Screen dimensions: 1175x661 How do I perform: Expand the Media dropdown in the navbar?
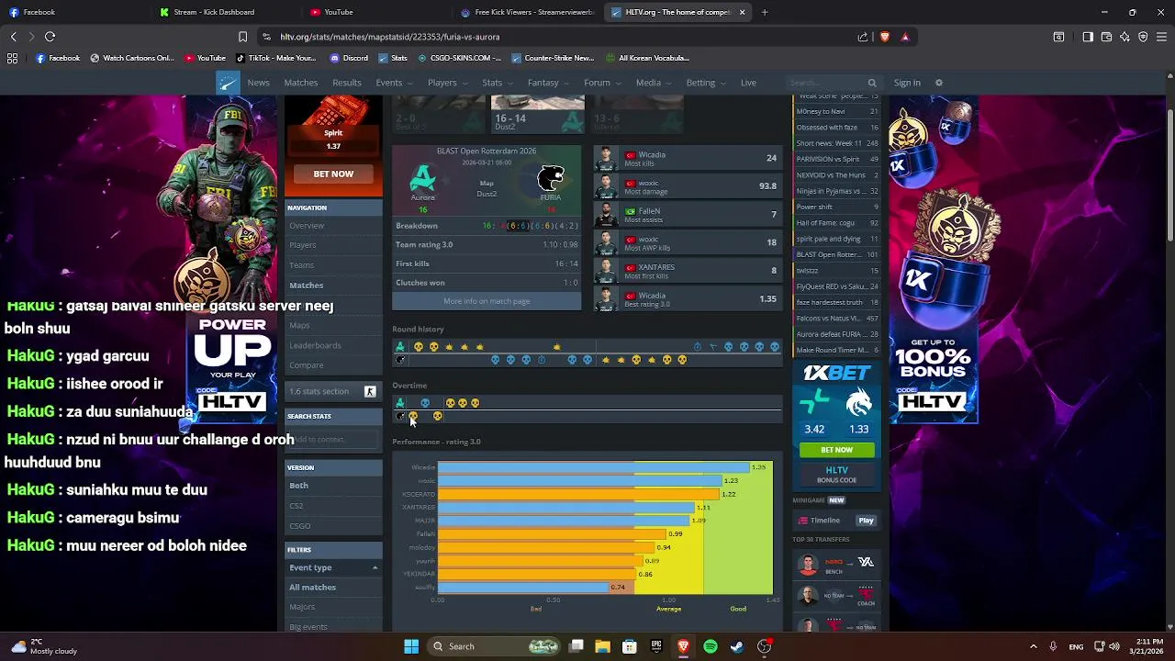(655, 83)
